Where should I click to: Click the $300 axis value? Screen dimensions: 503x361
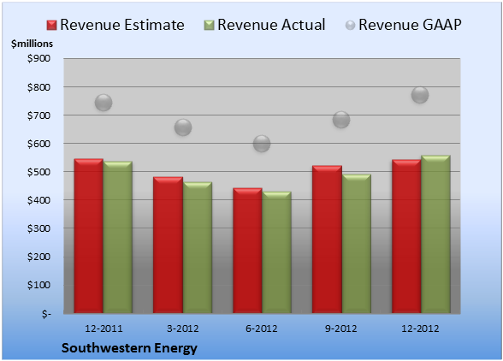tap(38, 228)
